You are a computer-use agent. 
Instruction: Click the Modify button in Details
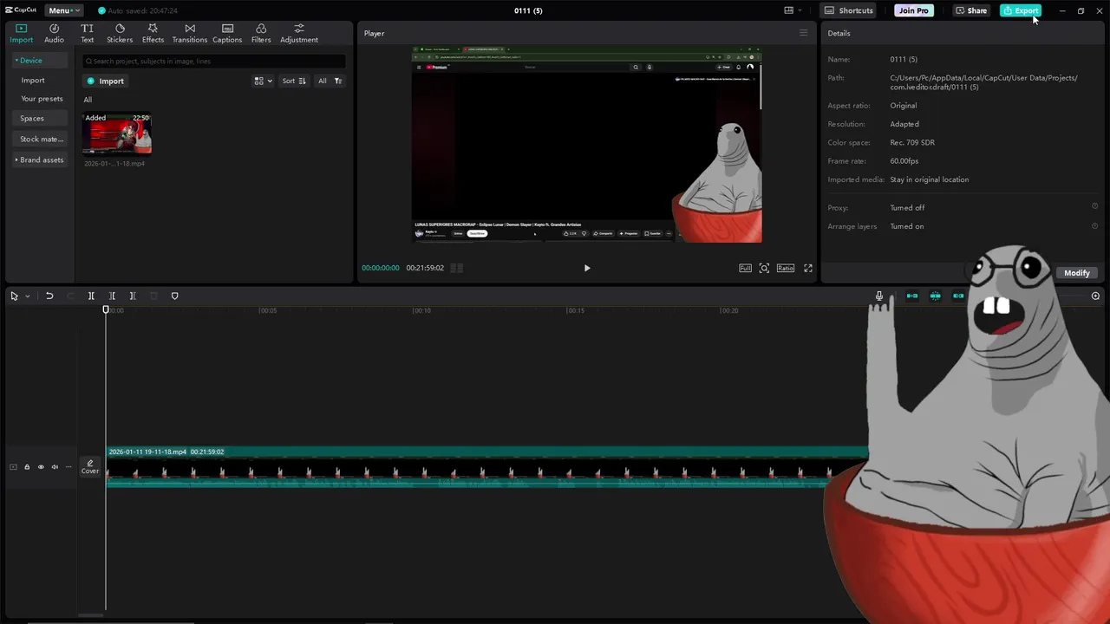[x=1076, y=273]
